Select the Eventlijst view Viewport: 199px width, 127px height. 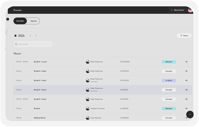click(x=20, y=21)
